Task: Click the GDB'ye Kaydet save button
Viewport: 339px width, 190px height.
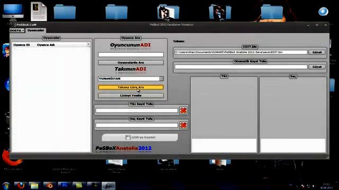Action: click(x=140, y=137)
